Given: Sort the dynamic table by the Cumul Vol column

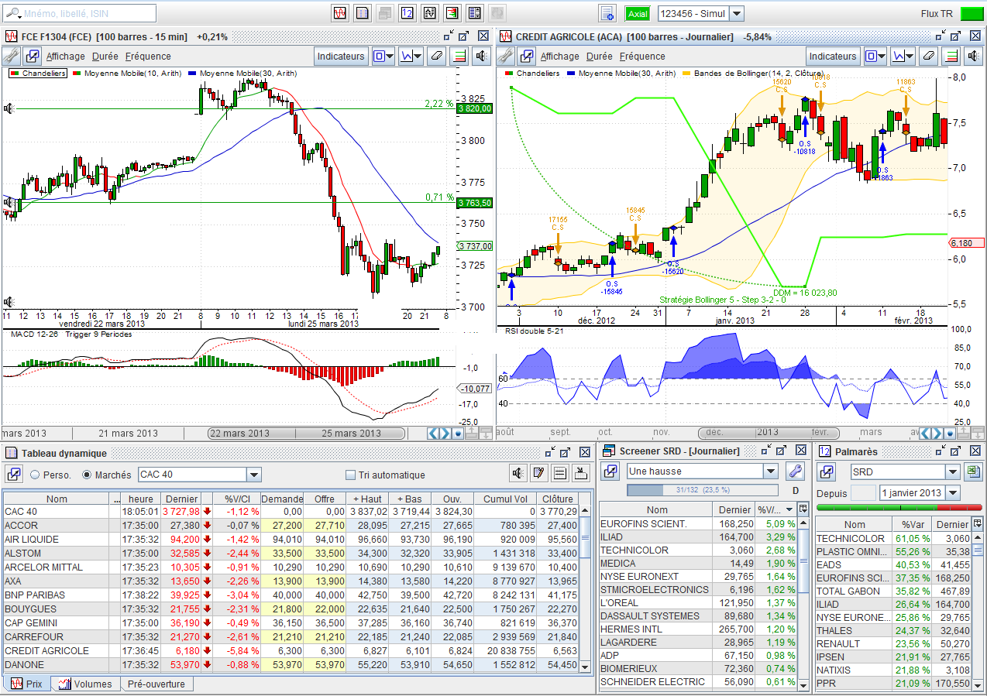Looking at the screenshot, I should click(x=505, y=499).
